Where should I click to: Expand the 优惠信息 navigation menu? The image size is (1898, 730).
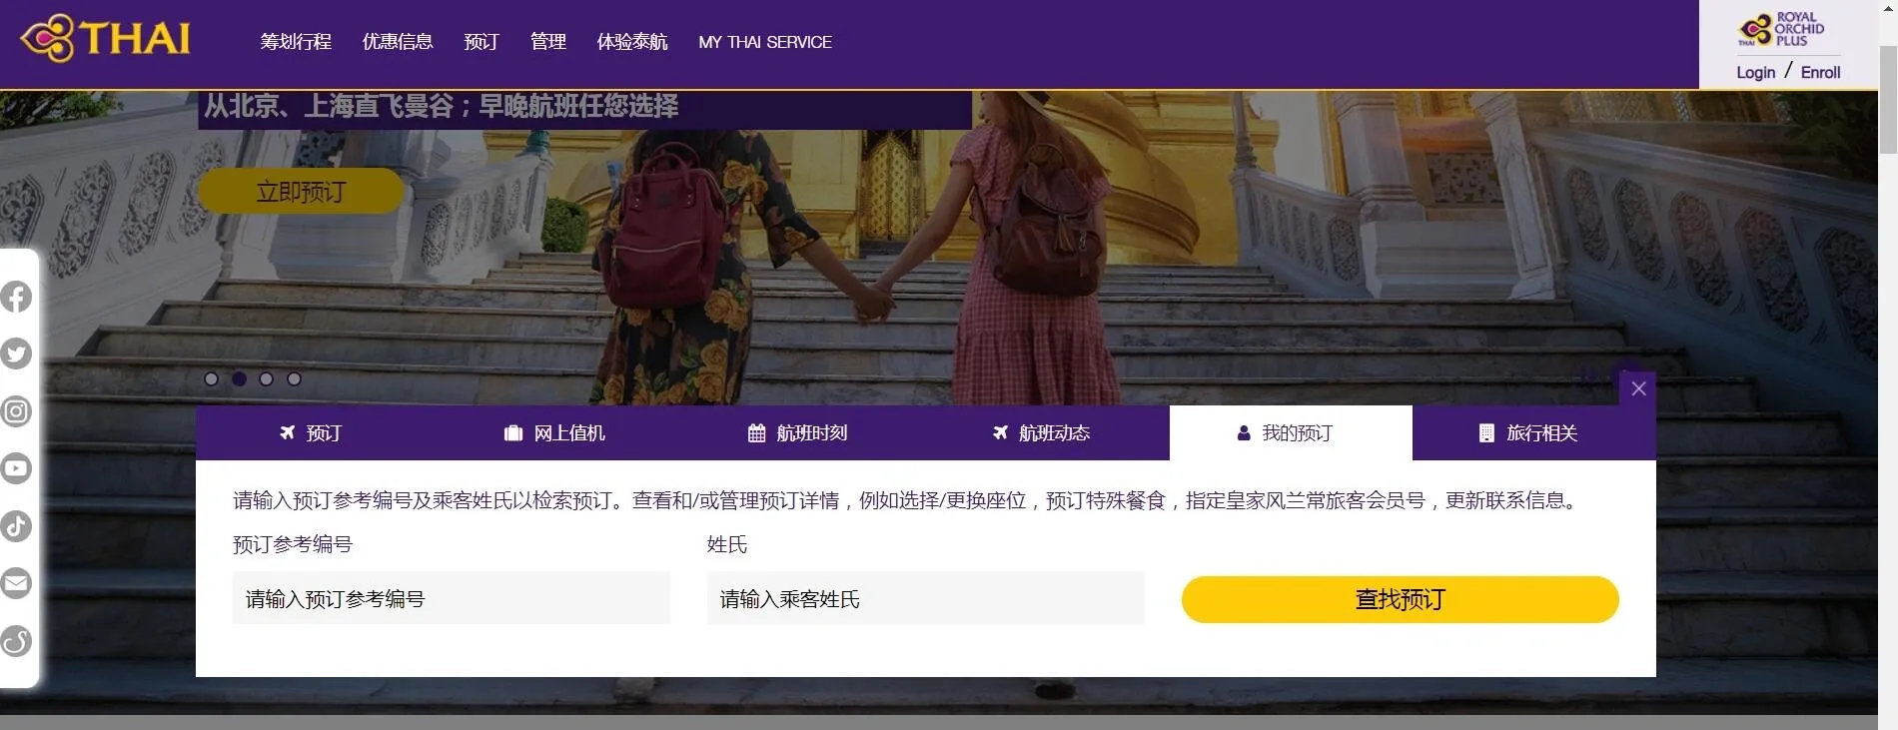[x=398, y=42]
